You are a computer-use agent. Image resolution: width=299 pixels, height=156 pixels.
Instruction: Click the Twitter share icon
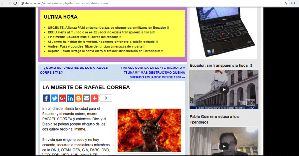pos(54,98)
